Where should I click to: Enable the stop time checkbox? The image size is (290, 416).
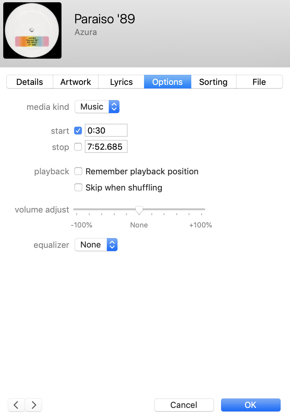[78, 147]
